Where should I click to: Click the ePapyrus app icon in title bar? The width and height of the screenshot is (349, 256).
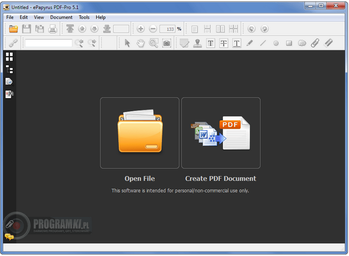6,7
